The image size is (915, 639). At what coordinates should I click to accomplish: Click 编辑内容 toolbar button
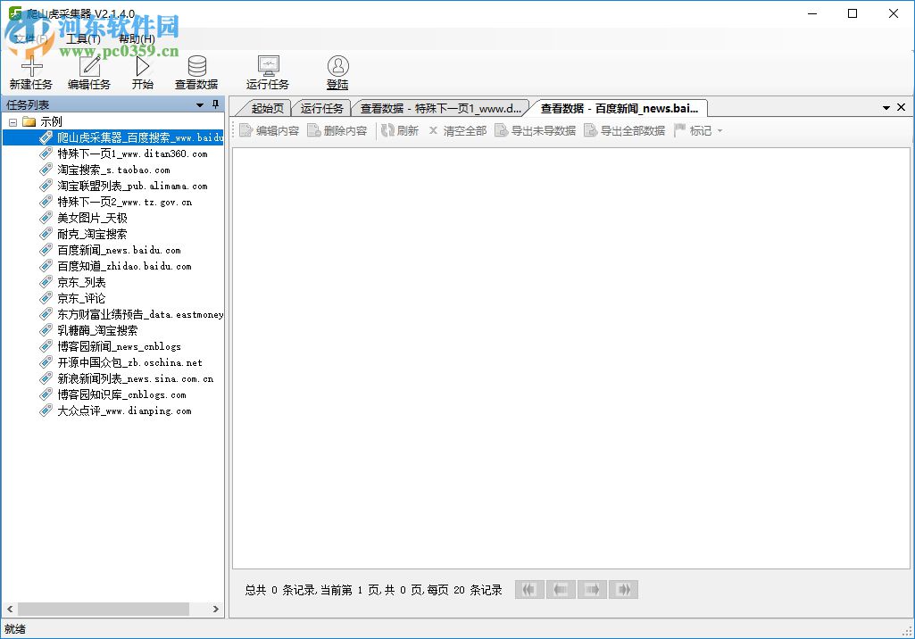(x=270, y=130)
